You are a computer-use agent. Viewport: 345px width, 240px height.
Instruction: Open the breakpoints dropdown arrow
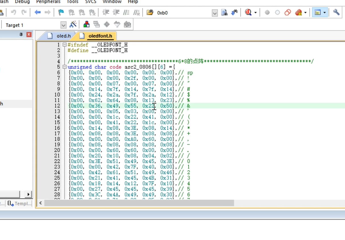(x=305, y=13)
